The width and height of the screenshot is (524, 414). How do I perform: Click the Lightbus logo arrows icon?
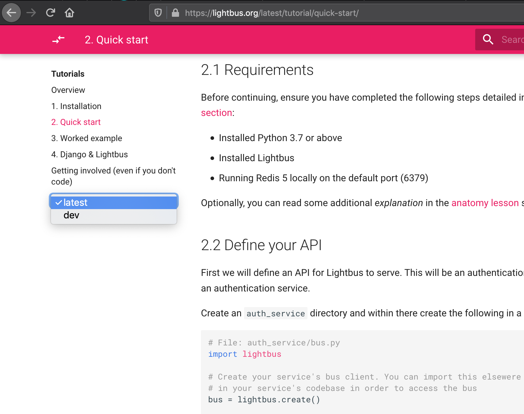point(58,40)
